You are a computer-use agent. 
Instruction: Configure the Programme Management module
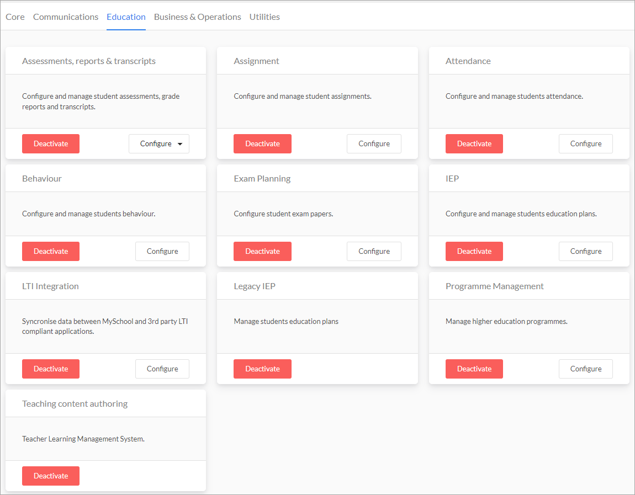pos(586,369)
